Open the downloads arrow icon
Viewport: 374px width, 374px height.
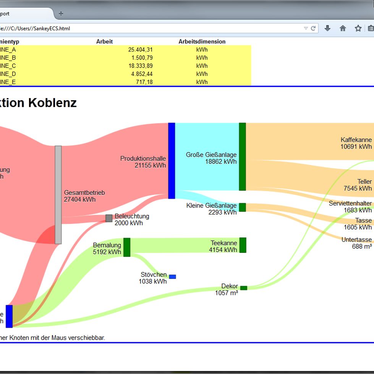coord(327,28)
